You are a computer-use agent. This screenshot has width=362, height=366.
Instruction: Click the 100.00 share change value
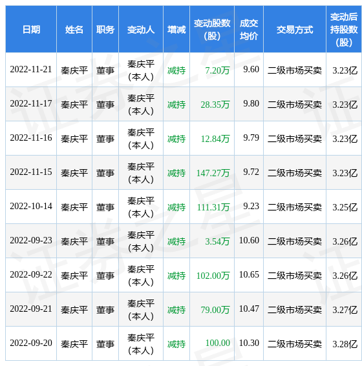218,343
